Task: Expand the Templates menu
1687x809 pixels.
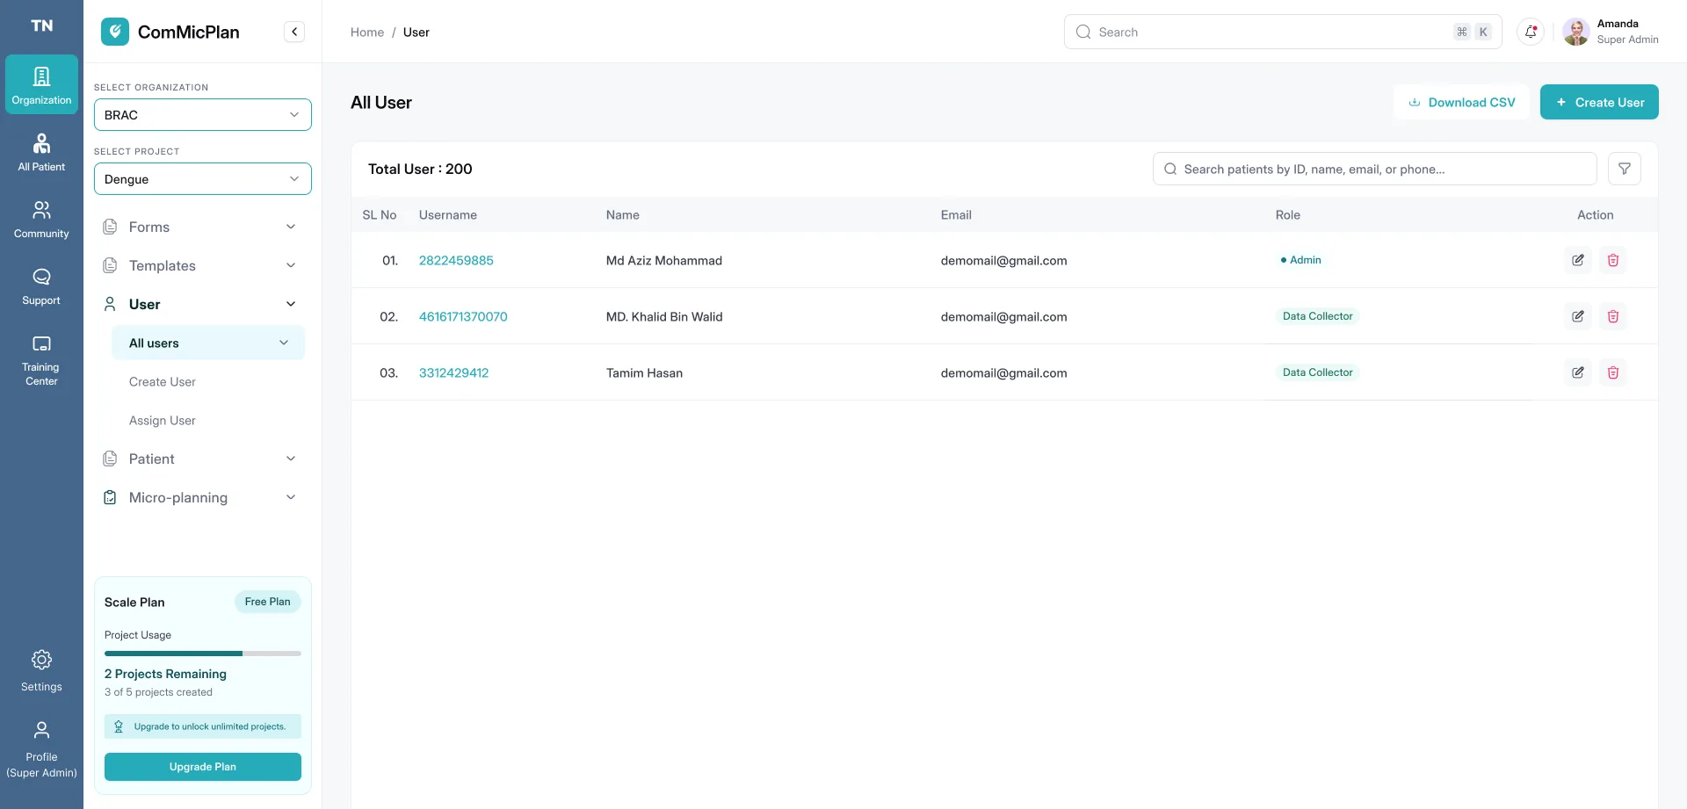Action: 201,265
